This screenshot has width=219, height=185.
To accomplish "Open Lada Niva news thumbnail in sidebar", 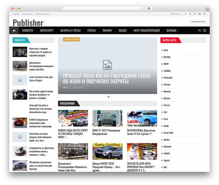I will [x=20, y=66].
